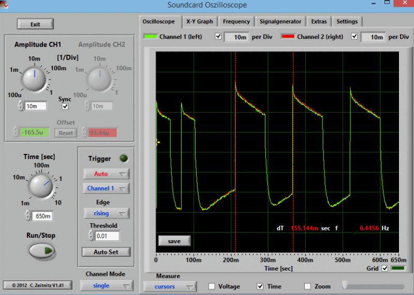Open the trigger mode Auto dropdown
The height and width of the screenshot is (295, 414).
(107, 174)
